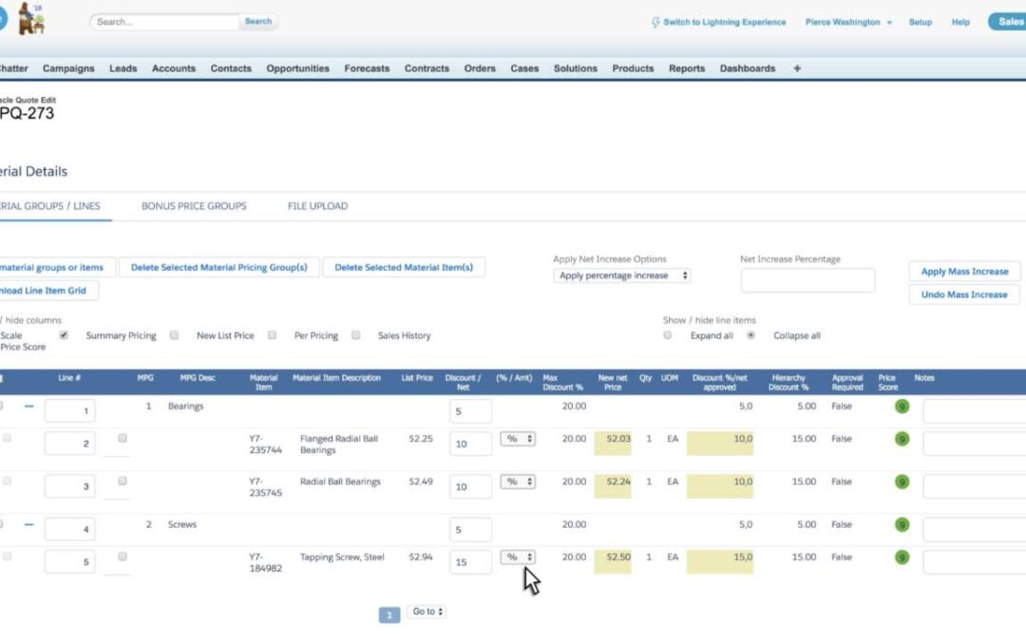Click the Lightning bolt icon near Switch to Lightning

(x=655, y=22)
